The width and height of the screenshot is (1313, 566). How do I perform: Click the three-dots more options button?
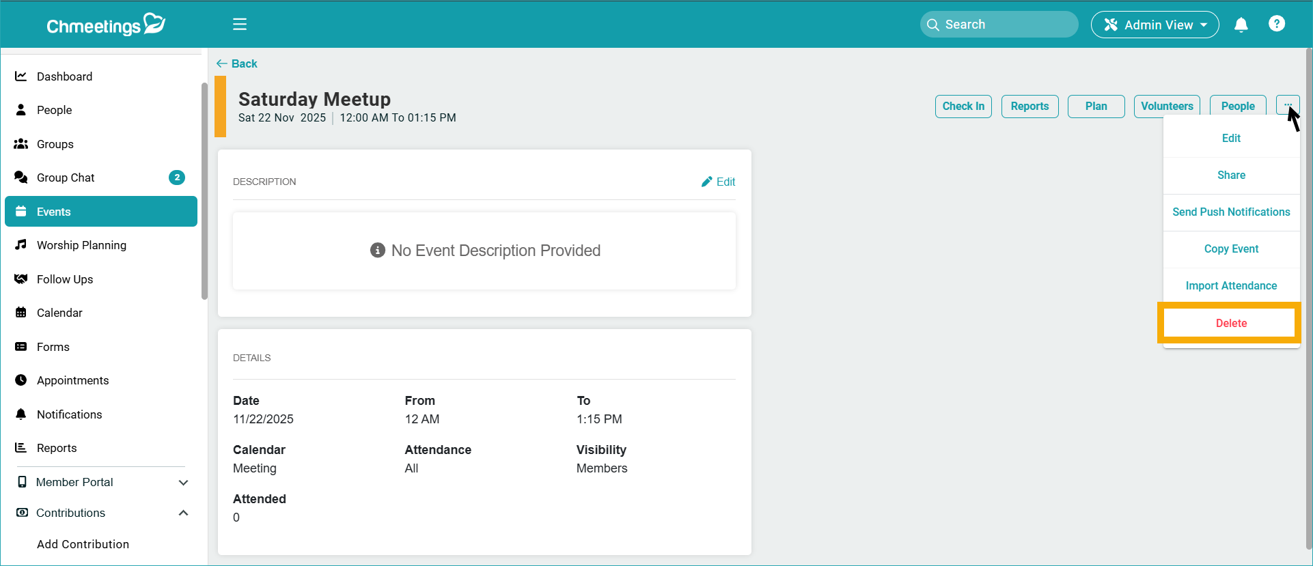[x=1287, y=106]
